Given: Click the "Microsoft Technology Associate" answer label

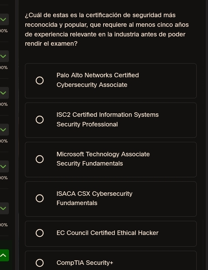Looking at the screenshot, I should pos(103,154).
